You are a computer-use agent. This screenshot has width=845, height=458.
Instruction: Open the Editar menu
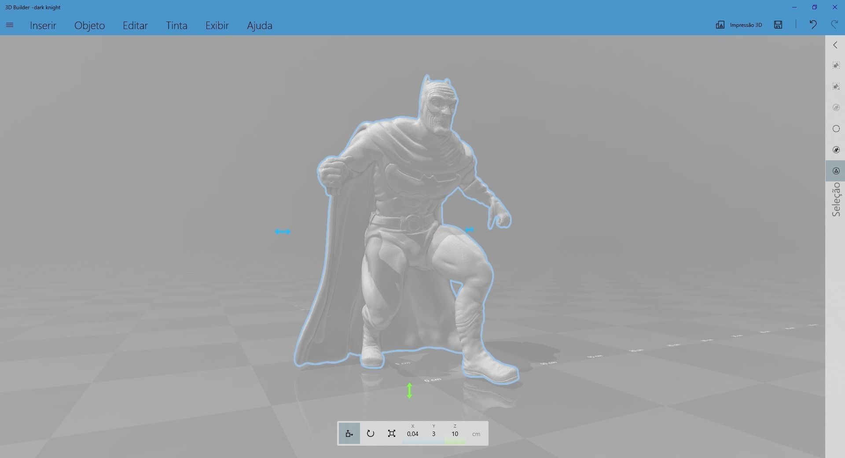(135, 25)
